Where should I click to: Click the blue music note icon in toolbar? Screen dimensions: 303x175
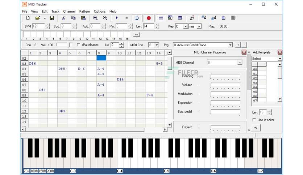click(x=213, y=18)
